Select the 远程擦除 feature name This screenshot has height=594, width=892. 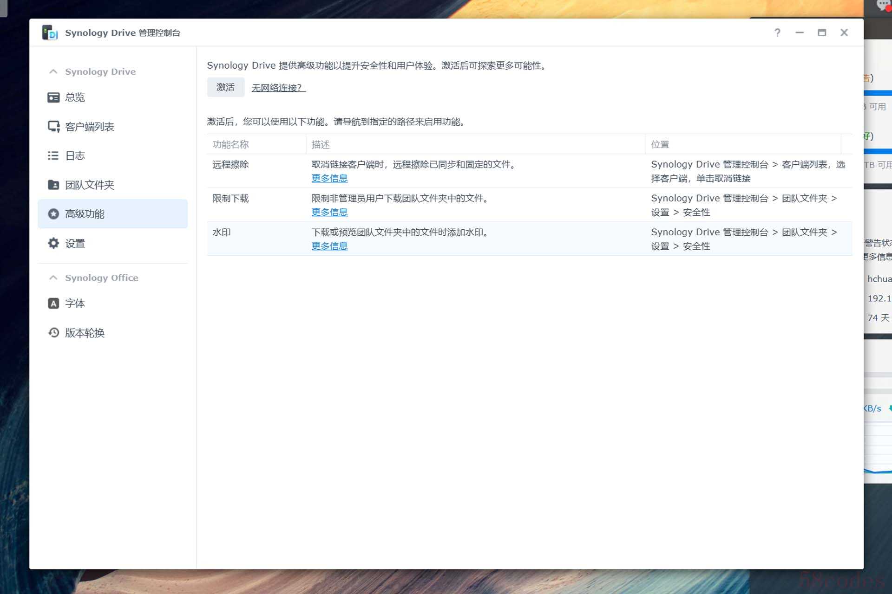click(230, 164)
